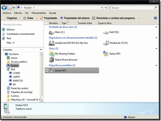Select the DVD RW (E:) drive icon
Viewport: 161px width, 121px height.
click(51, 43)
